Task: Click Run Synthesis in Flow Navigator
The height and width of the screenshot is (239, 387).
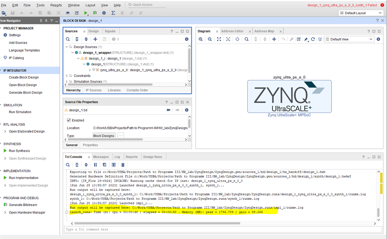Action: (x=19, y=151)
